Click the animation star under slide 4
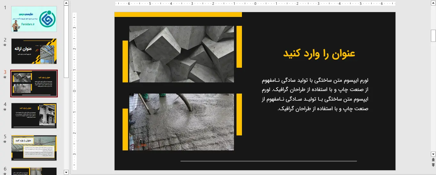The image size is (436, 175). 5,109
